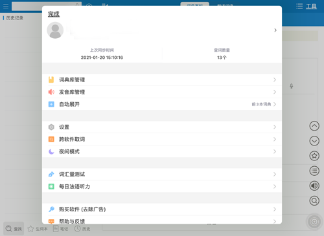Viewport: 324px width, 236px height.
Task: Open 设置 via its gray hexagon icon
Action: (x=51, y=127)
